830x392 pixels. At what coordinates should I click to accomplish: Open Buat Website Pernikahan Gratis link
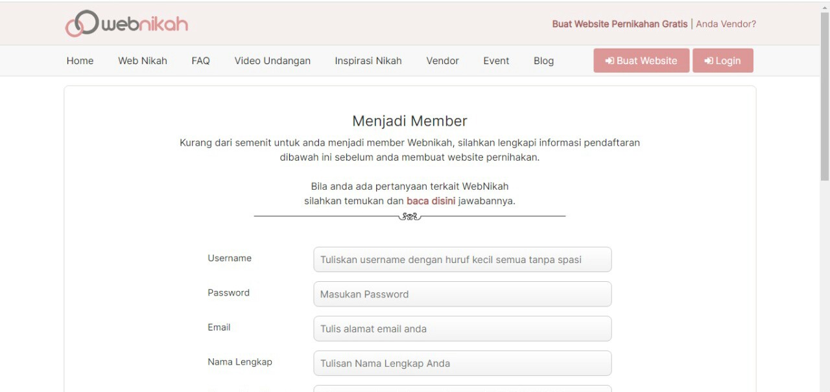620,24
